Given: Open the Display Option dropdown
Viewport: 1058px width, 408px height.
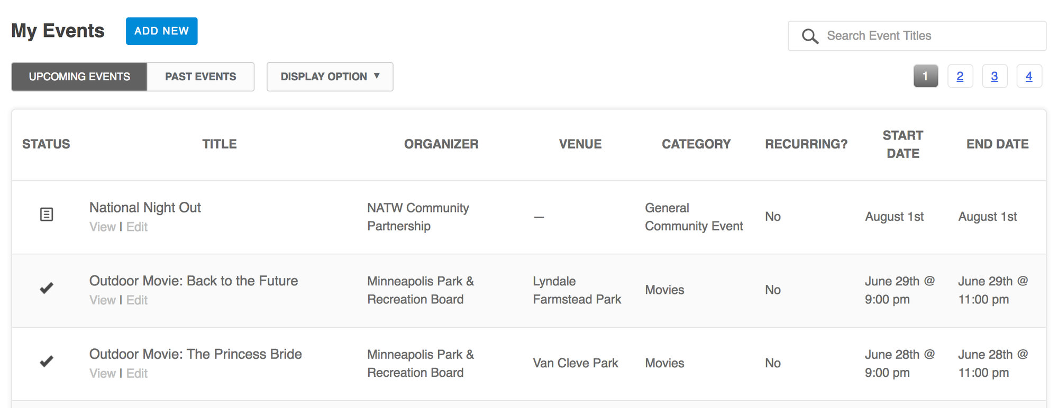Looking at the screenshot, I should coord(330,77).
